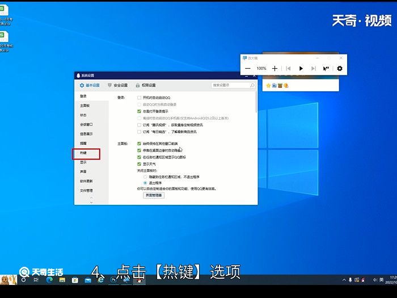
Task: Zoom out with Magnifier minus button
Action: coord(248,69)
